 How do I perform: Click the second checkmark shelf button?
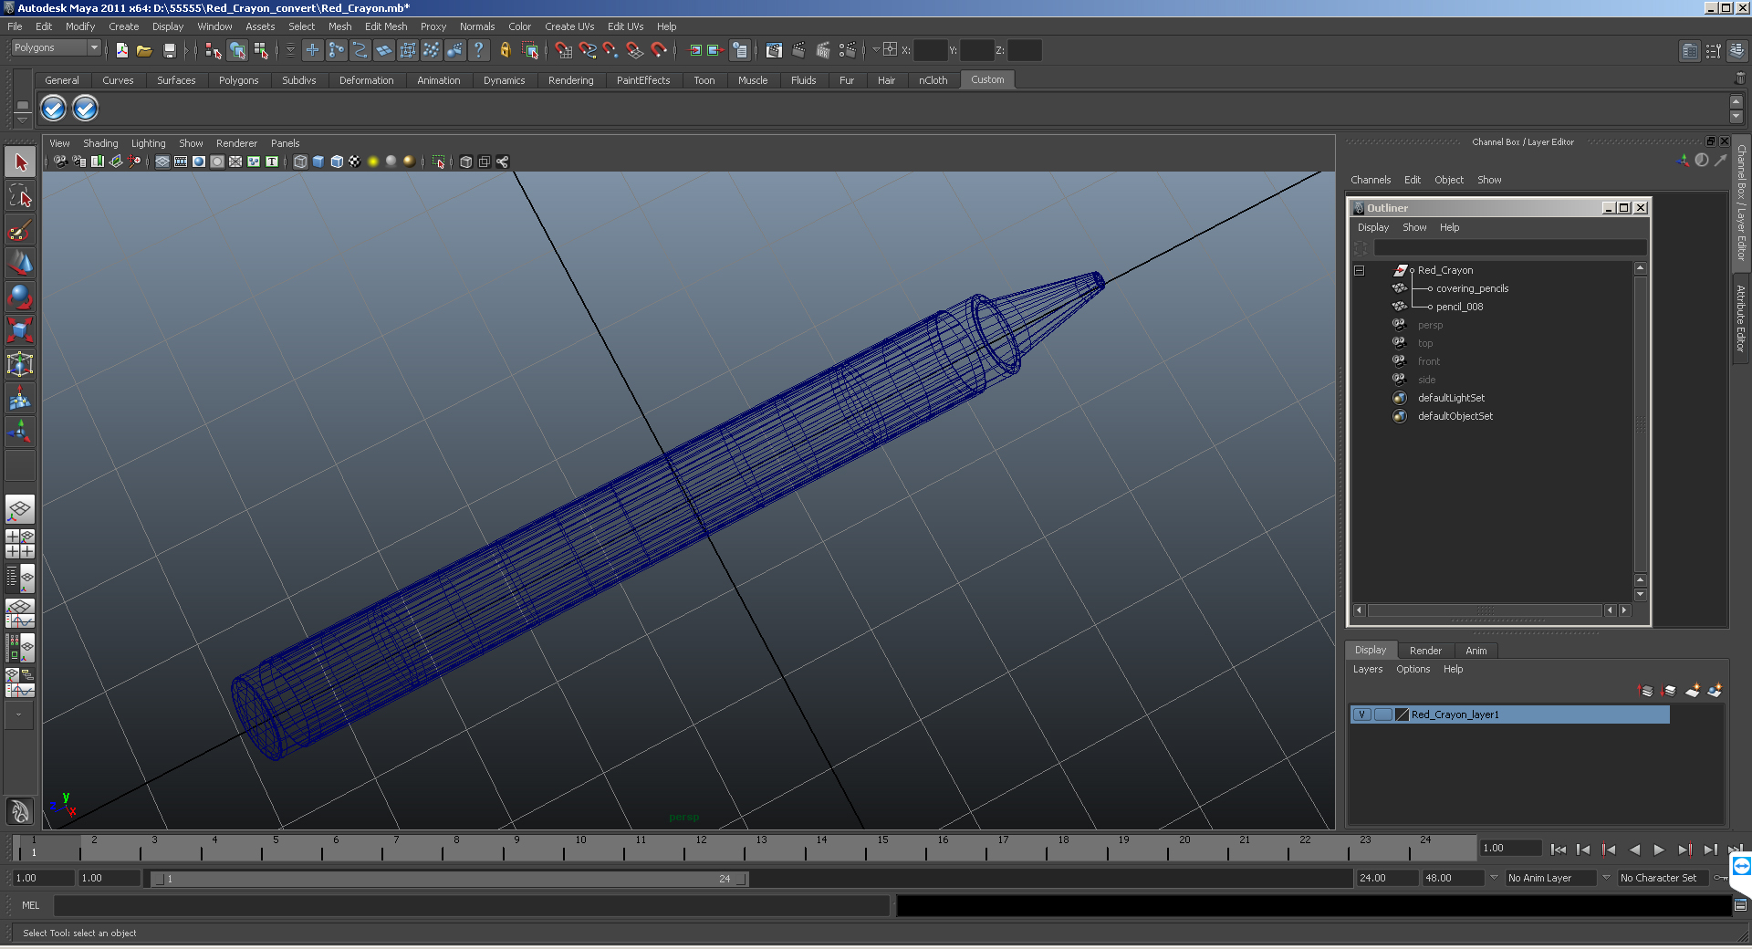coord(85,109)
